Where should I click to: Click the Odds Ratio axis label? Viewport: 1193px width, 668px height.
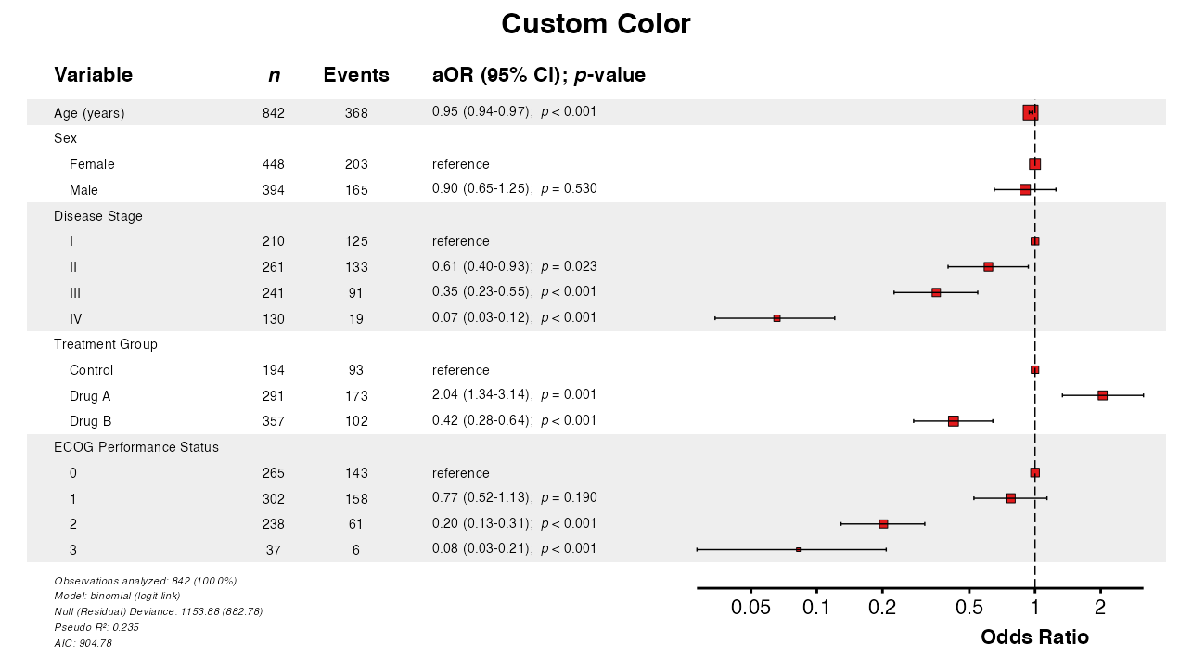(1034, 637)
